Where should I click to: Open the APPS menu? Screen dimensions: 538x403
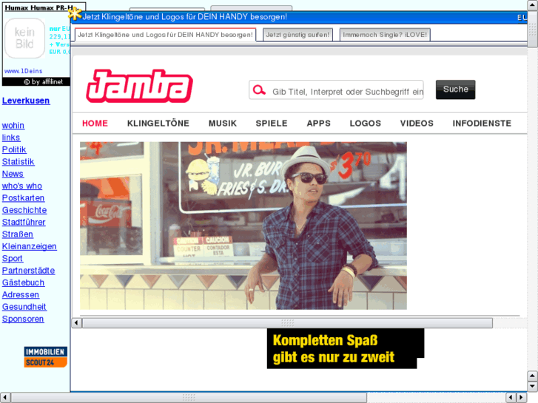point(319,123)
